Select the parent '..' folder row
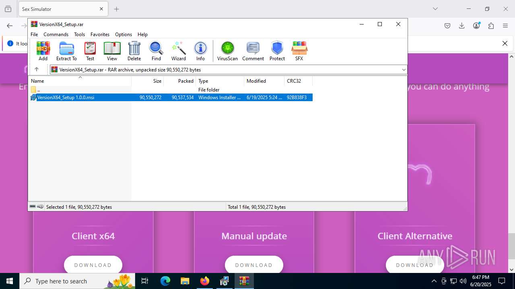The height and width of the screenshot is (289, 515). pyautogui.click(x=170, y=90)
